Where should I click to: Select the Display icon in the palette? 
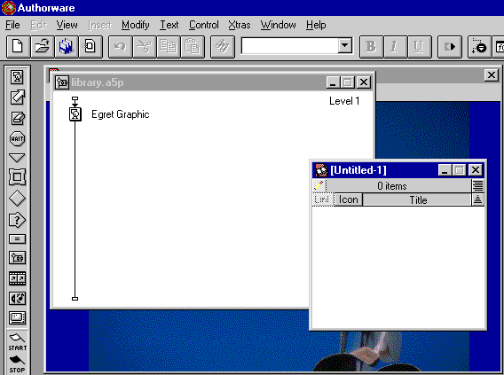(17, 77)
